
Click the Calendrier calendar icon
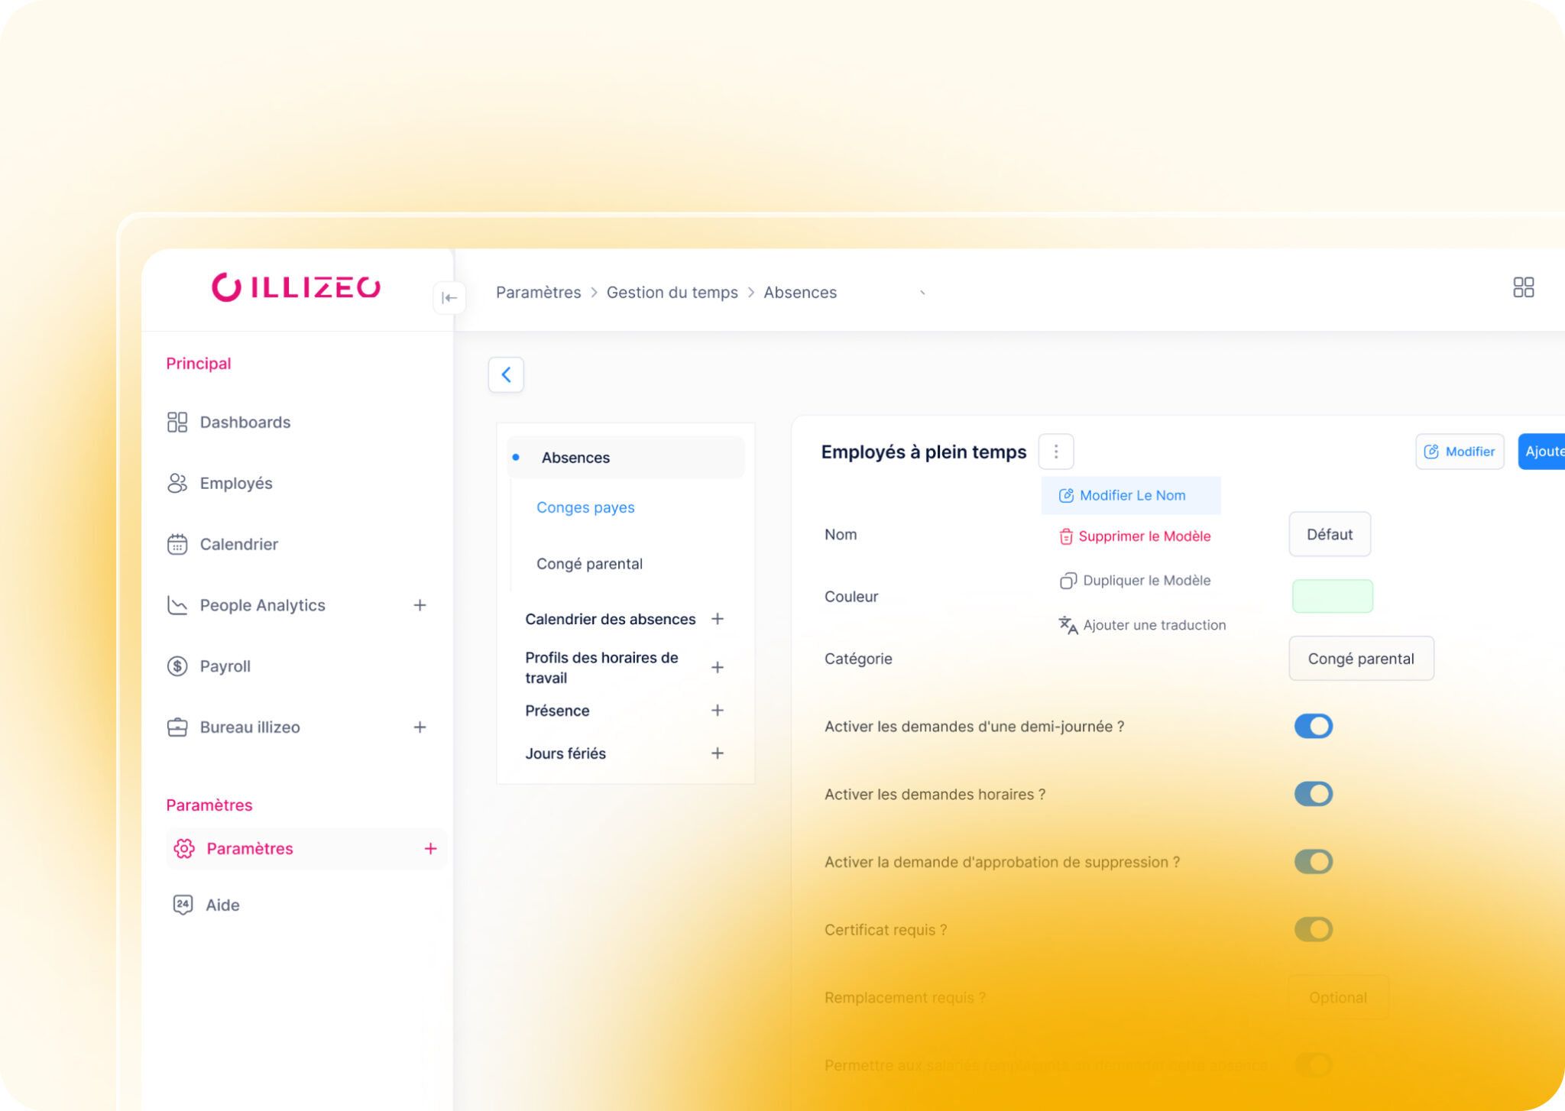pos(177,544)
